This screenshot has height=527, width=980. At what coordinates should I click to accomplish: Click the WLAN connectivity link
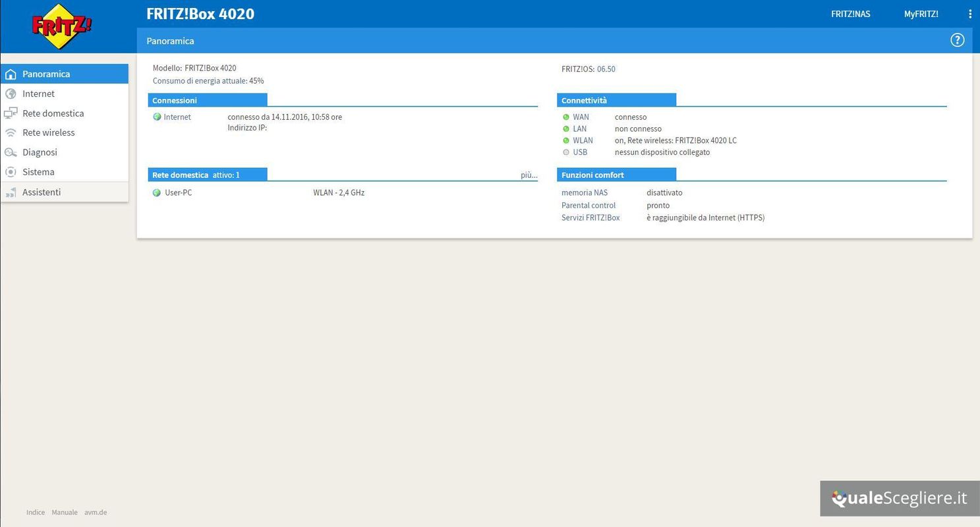pyautogui.click(x=583, y=140)
